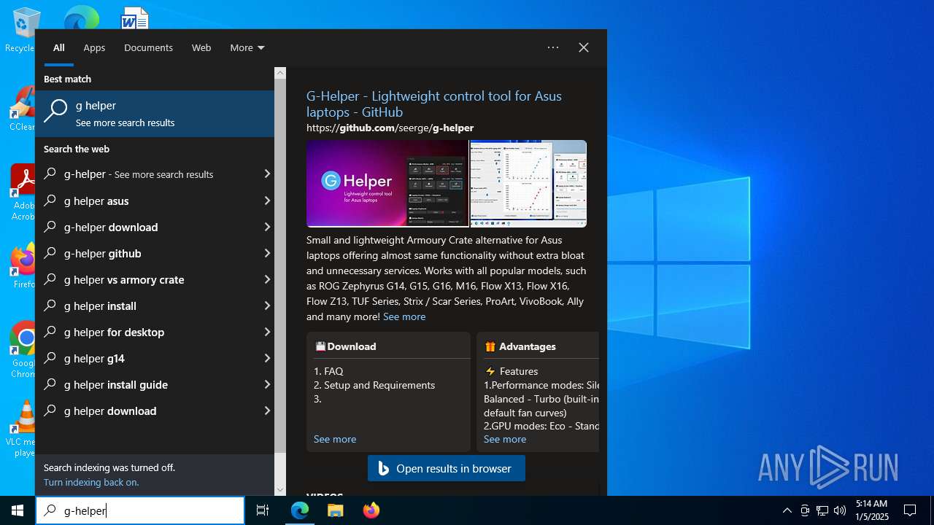Switch to the Documents search tab
This screenshot has height=525, width=934.
pos(148,48)
